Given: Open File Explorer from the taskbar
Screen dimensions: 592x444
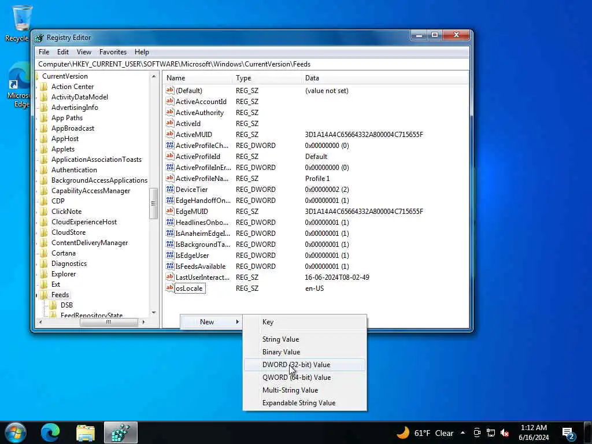Looking at the screenshot, I should click(86, 432).
